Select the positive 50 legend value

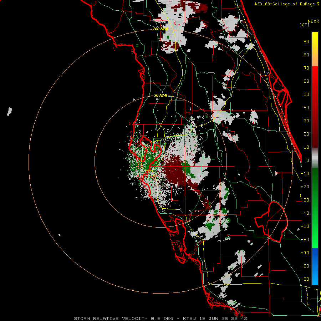[x=306, y=95]
